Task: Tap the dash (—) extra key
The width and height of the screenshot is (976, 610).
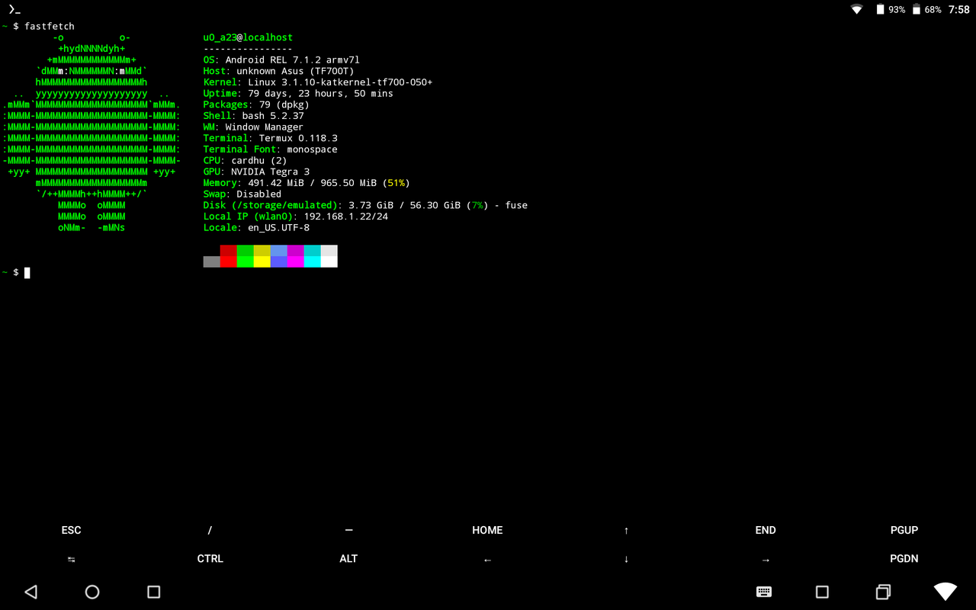Action: 348,530
